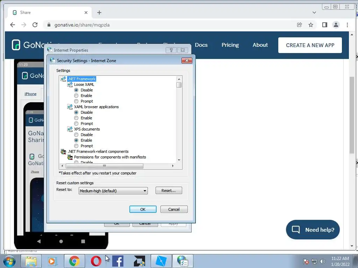Select the .NET Framework tree node
This screenshot has width=358, height=268.
(82, 79)
